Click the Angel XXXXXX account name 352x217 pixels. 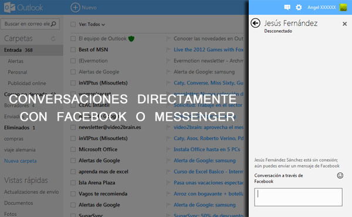point(321,8)
